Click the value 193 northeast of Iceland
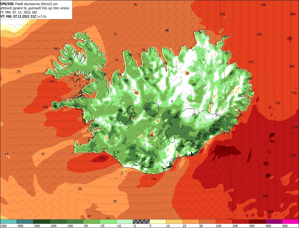This screenshot has width=299, height=228. [259, 34]
